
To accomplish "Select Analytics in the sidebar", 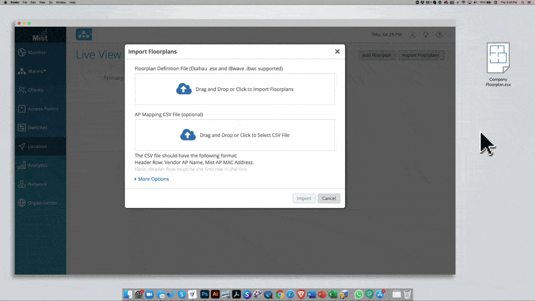I will [x=38, y=166].
